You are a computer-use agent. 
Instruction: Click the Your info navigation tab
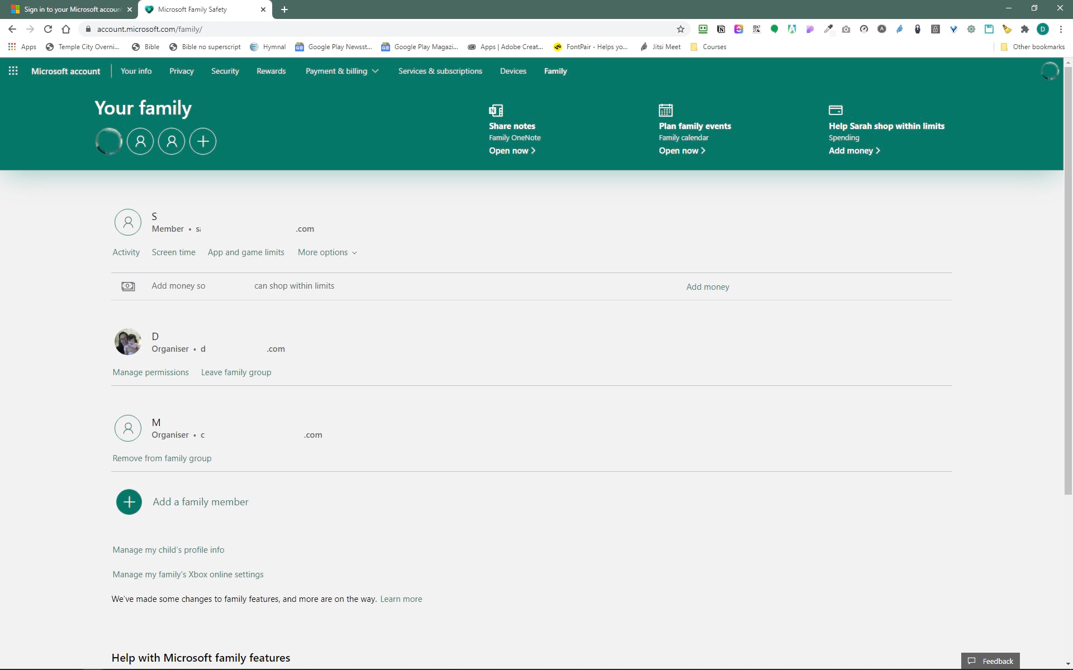coord(136,71)
